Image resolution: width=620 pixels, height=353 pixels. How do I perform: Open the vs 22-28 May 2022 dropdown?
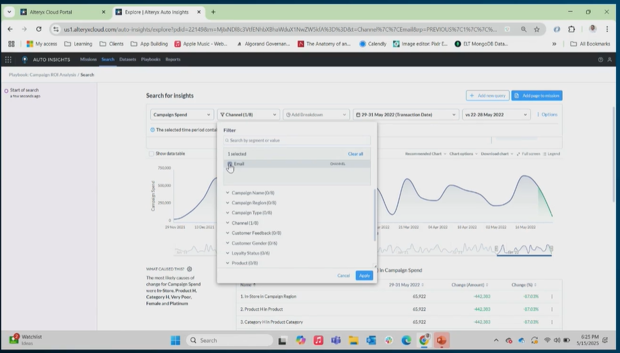(496, 115)
